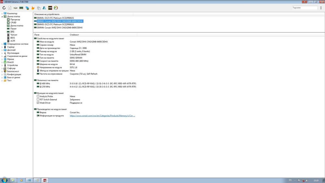Click the EN language indicator
325x183 pixels.
click(290, 180)
